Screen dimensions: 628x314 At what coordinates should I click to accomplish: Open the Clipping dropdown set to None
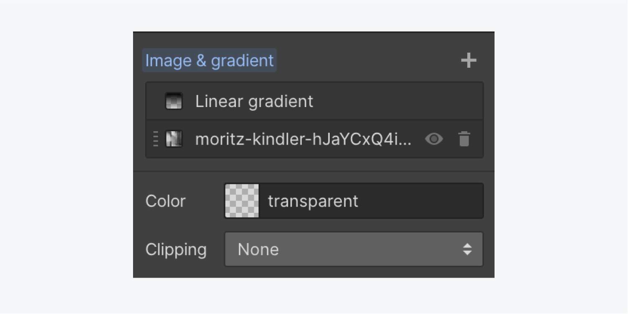[354, 249]
